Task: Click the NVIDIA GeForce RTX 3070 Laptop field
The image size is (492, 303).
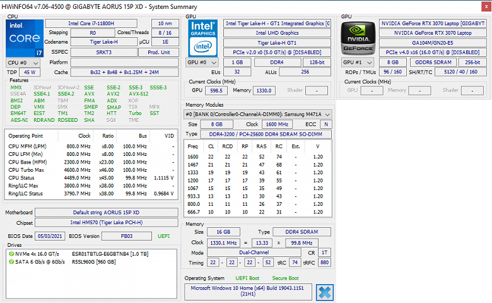Action: (x=433, y=33)
